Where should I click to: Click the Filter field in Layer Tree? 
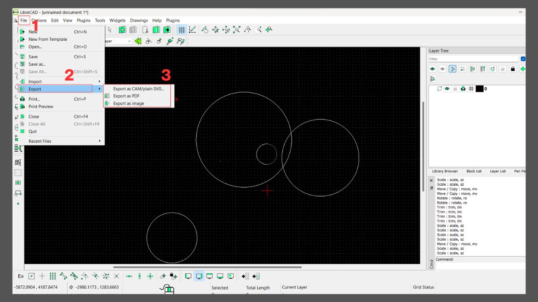[x=473, y=59]
